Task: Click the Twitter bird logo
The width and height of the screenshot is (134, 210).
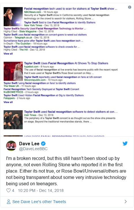Action: tap(125, 144)
